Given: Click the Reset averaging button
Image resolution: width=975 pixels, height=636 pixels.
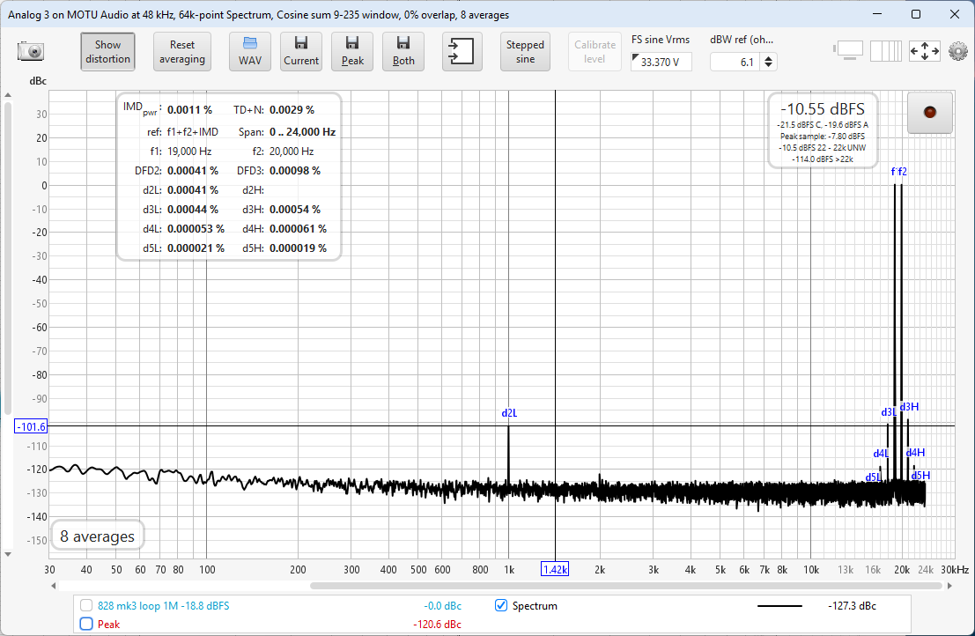Looking at the screenshot, I should pyautogui.click(x=182, y=52).
